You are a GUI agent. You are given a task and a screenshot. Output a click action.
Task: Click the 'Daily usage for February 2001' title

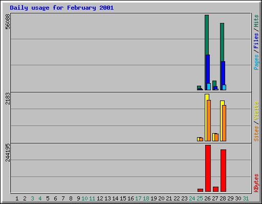pyautogui.click(x=62, y=8)
